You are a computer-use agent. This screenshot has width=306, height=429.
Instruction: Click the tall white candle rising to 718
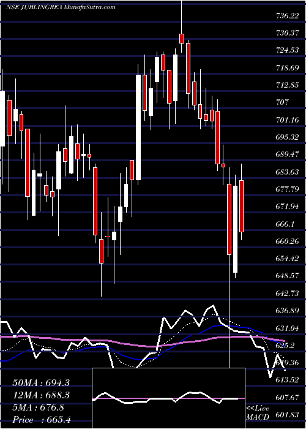(138, 127)
